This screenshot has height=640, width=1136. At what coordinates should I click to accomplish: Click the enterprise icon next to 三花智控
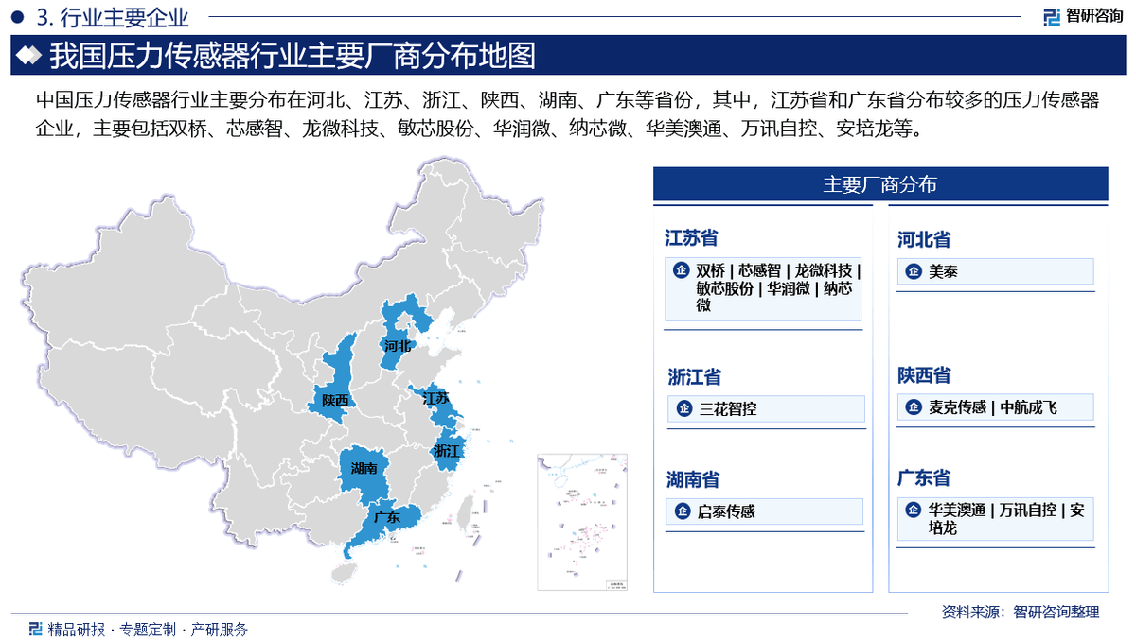tap(683, 409)
